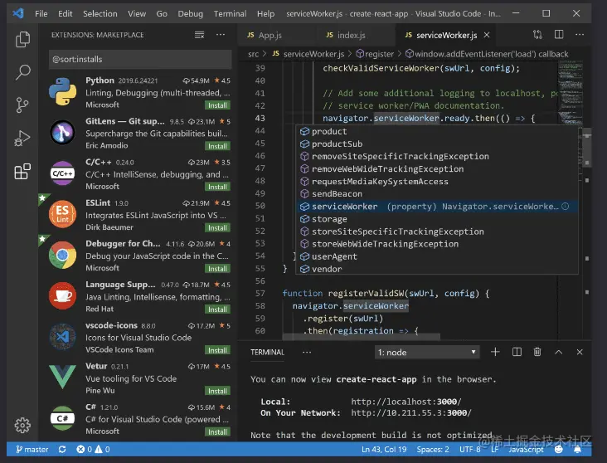Click the synchronize changes icon in status bar

click(62, 450)
